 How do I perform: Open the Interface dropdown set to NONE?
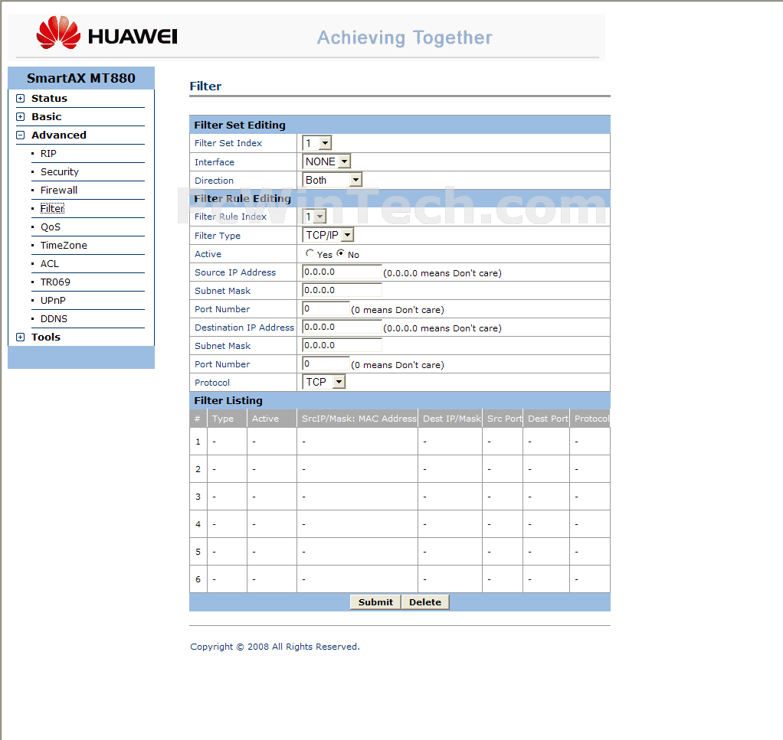(326, 161)
